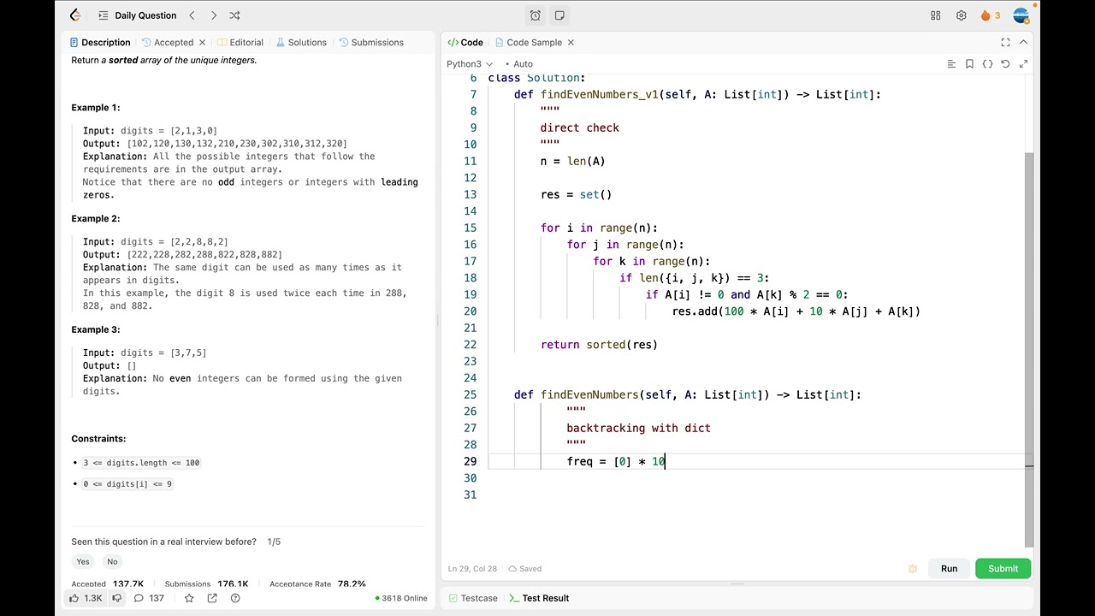Open the Daily Question problem list
This screenshot has width=1095, height=616.
[137, 15]
